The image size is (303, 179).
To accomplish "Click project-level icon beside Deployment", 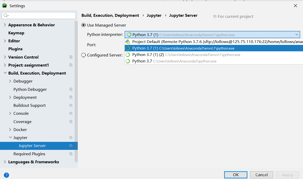I will [x=71, y=97].
